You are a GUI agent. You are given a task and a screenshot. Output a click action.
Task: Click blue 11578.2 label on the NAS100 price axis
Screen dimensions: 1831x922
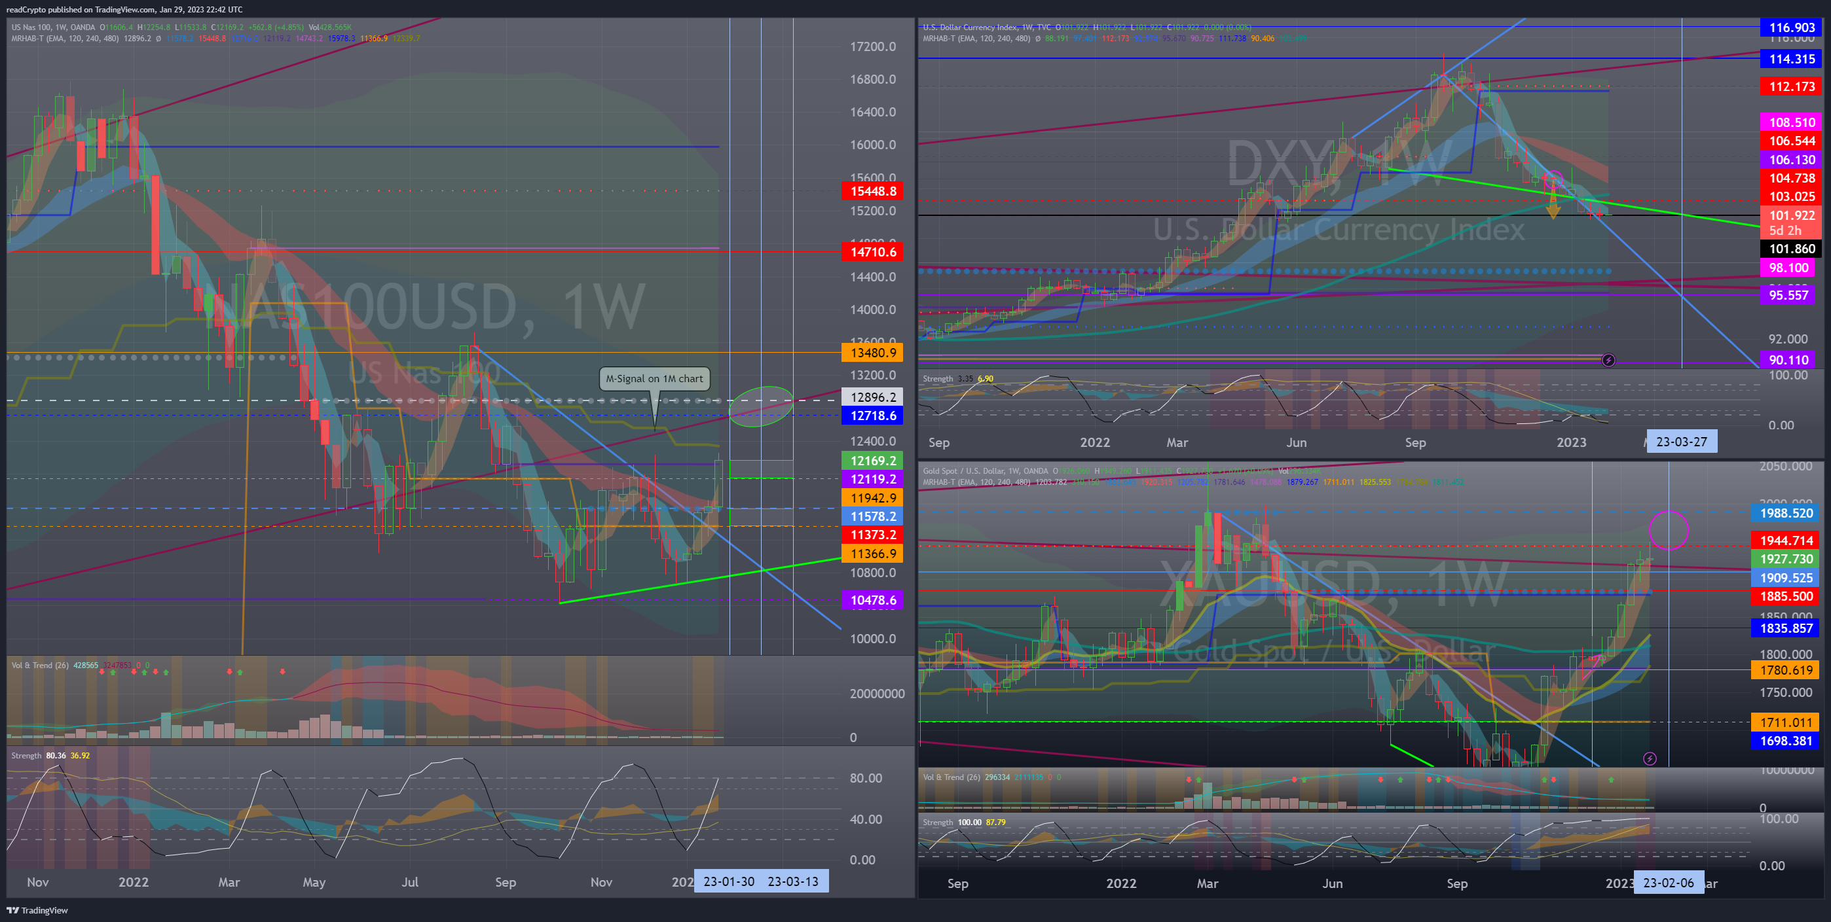click(872, 516)
